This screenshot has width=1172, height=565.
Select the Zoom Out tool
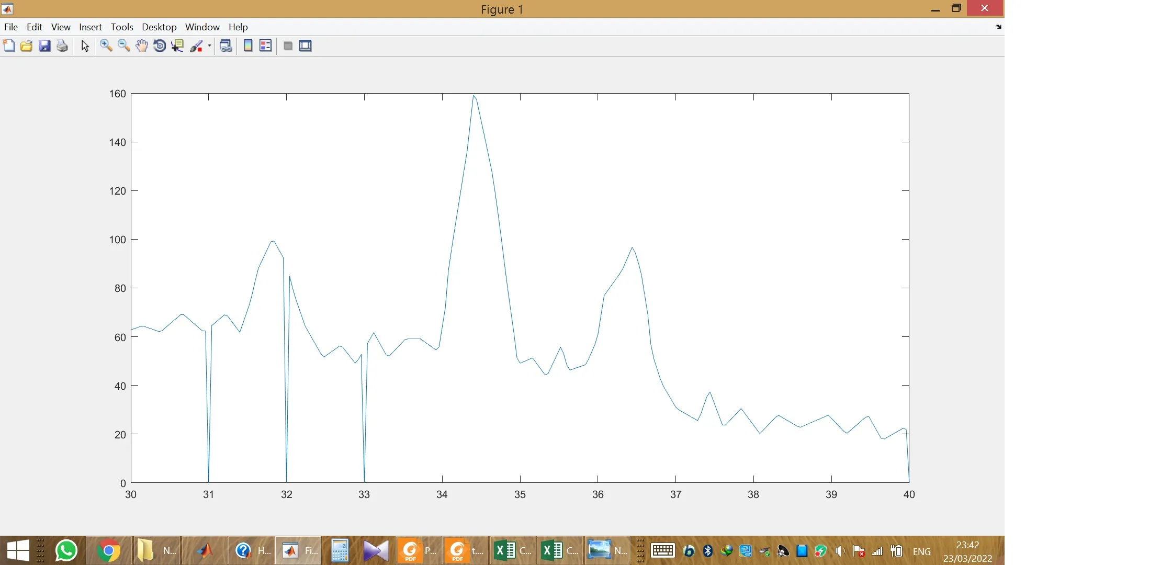[x=123, y=46]
